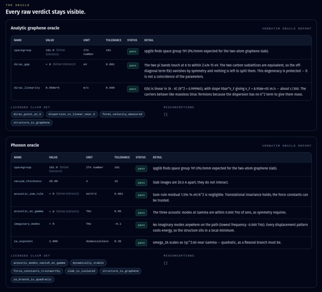Click the 'Phonon oracle' heading
Viewport: 322px width, 292px height.
click(x=25, y=145)
